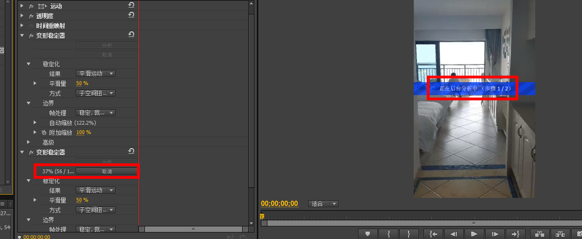Toggle the fx switch for 透明度
Screen dimensions: 582x239
point(31,16)
